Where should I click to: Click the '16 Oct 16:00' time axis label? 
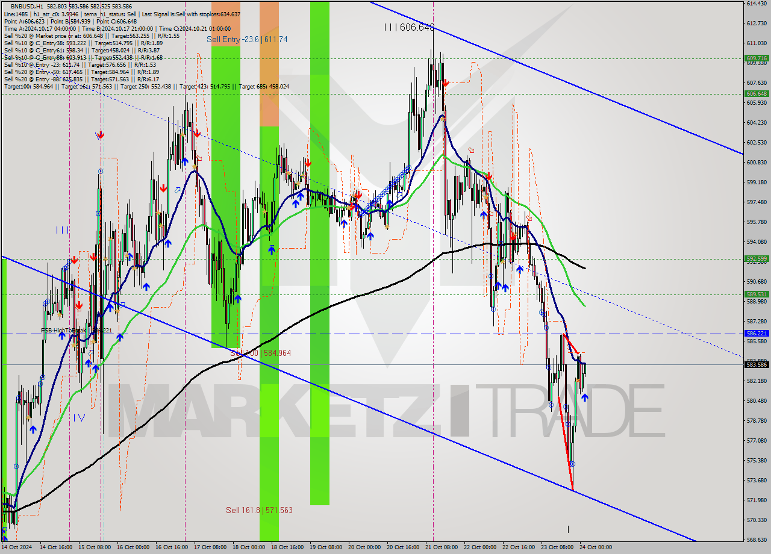[171, 547]
